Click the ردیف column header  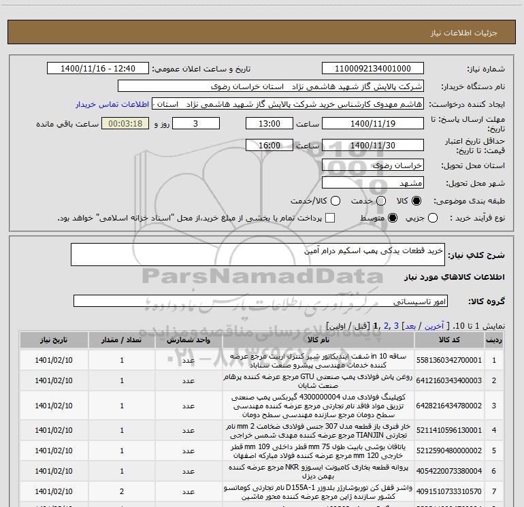pos(494,340)
